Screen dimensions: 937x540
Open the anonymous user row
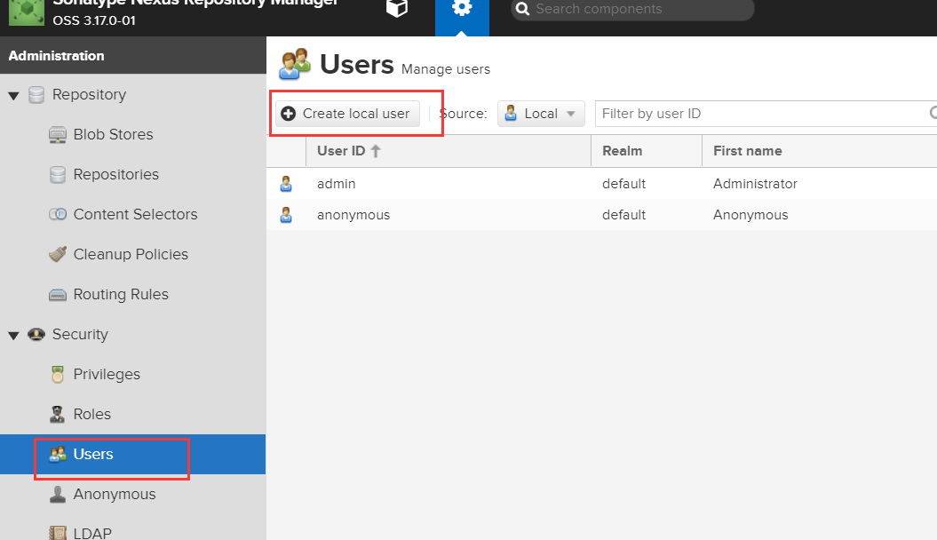pos(602,214)
